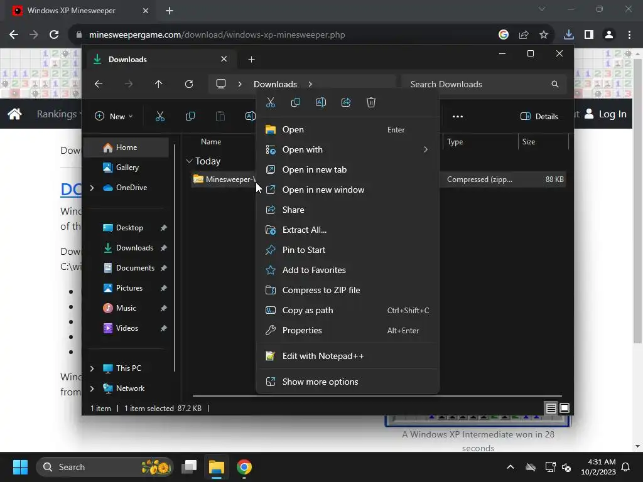Click the chevron before Downloads breadcrumb
The height and width of the screenshot is (482, 643).
(240, 84)
